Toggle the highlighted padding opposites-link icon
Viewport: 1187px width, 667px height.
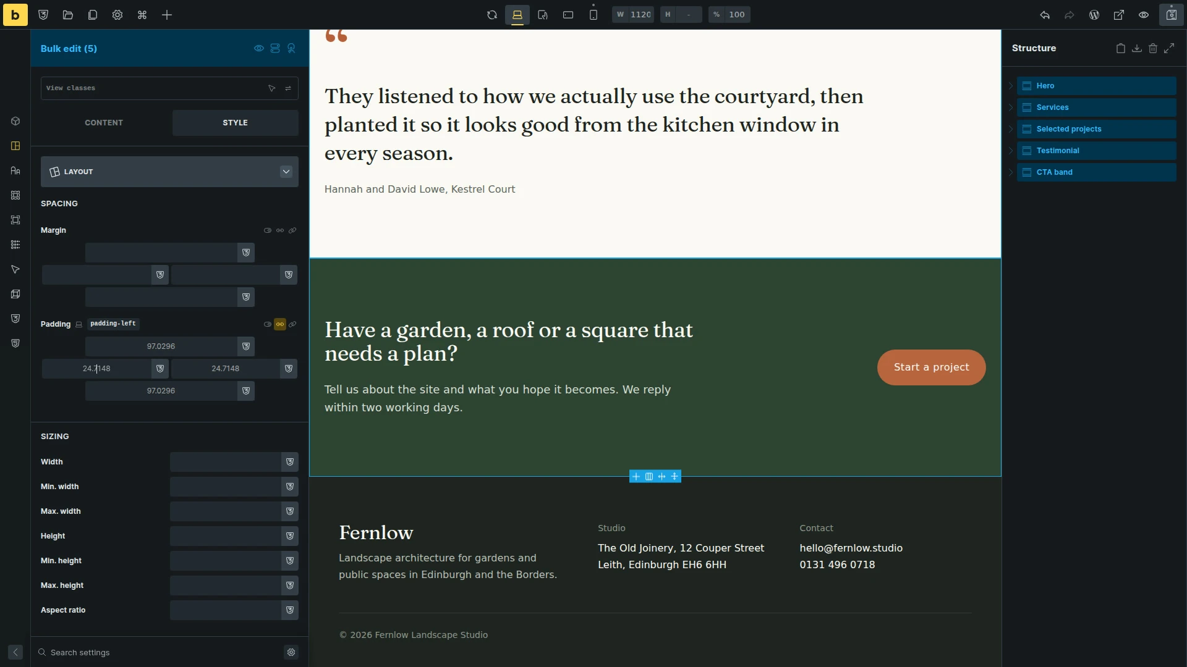tap(280, 324)
